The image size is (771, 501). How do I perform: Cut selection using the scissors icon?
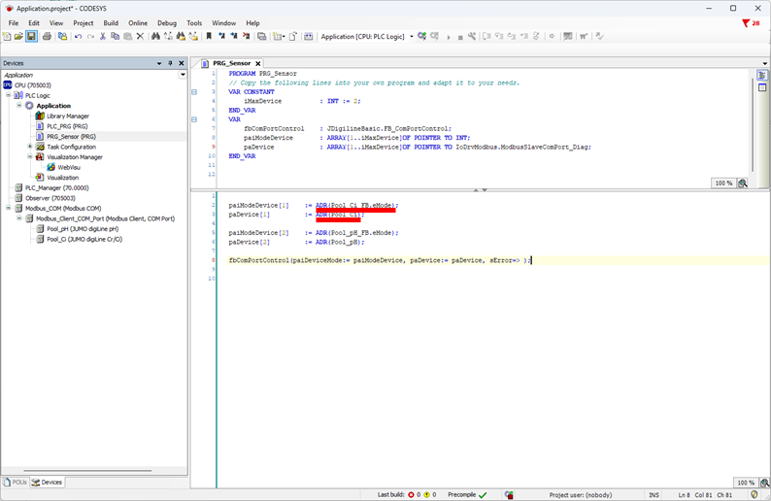point(103,36)
